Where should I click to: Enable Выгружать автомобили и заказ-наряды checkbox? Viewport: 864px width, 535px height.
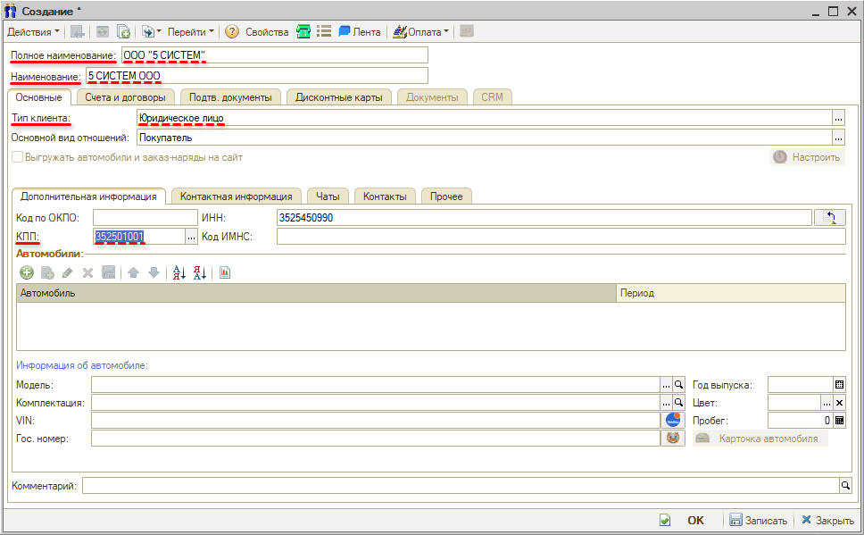coord(17,157)
